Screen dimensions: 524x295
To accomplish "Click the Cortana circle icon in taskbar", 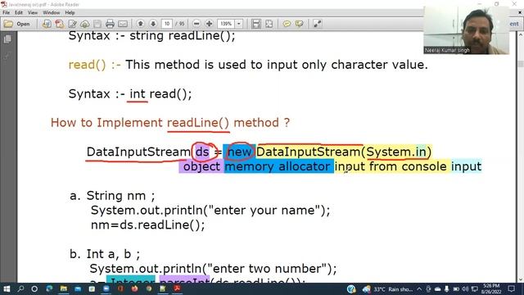I will click(x=34, y=288).
